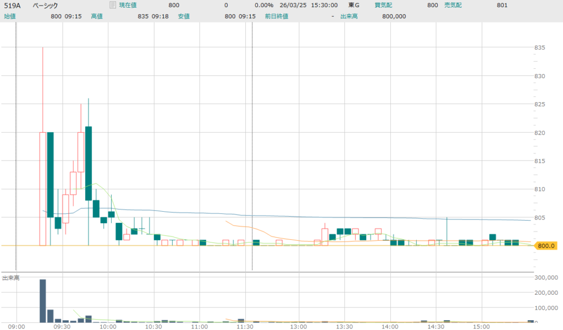The image size is (563, 330).
Task: Click the 買気配 label
Action: (x=383, y=5)
